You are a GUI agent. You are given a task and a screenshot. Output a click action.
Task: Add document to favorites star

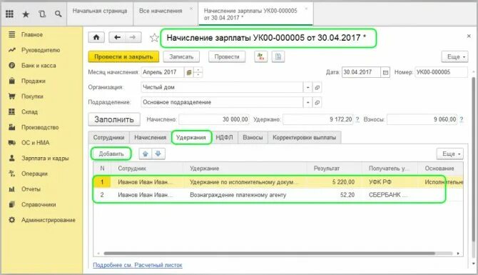pyautogui.click(x=154, y=38)
